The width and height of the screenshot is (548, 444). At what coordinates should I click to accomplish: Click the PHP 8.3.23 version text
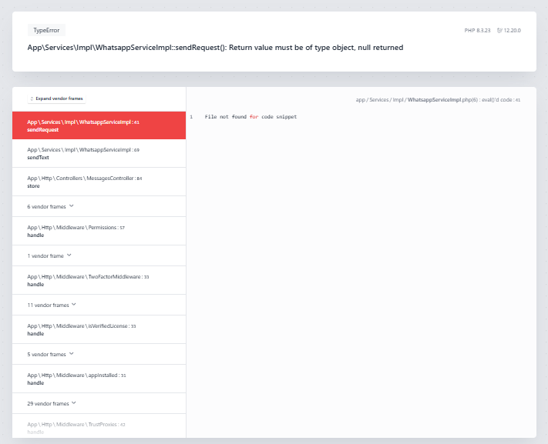pos(477,31)
